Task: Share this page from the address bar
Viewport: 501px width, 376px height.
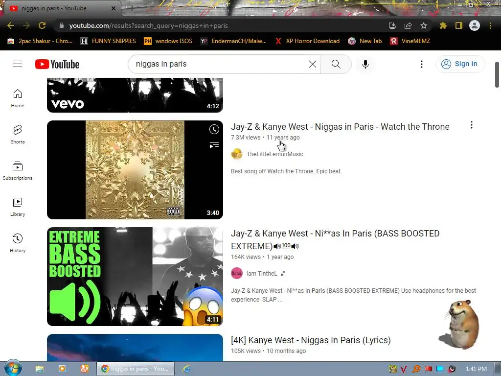Action: tap(408, 25)
